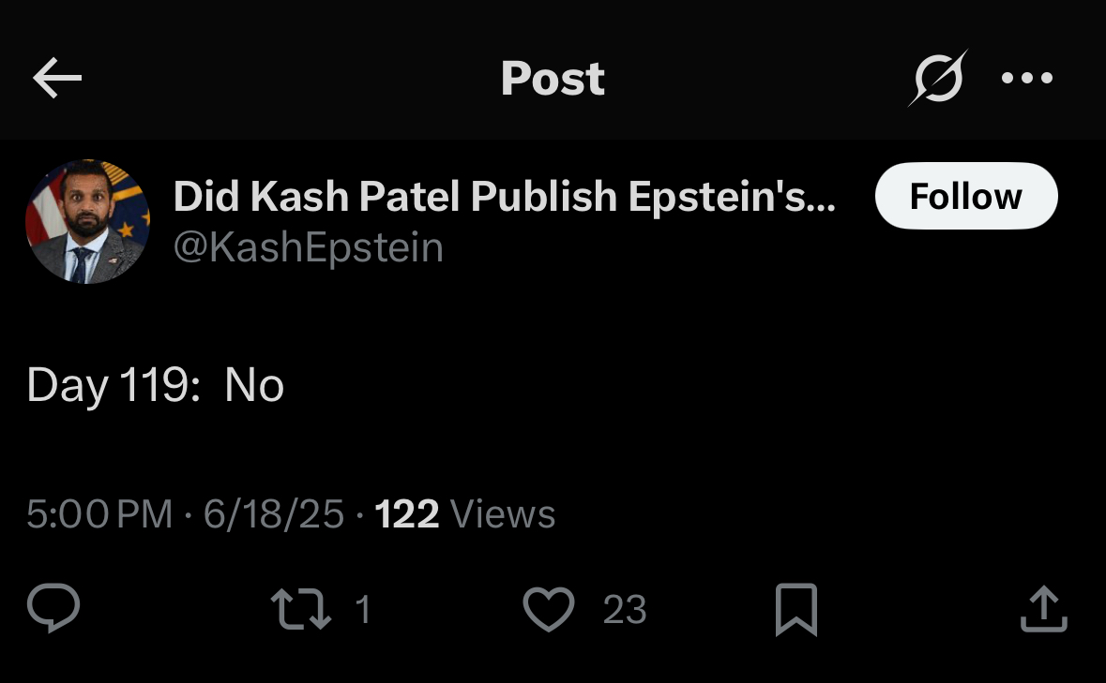Follow the @KashEpstein account

pos(965,196)
